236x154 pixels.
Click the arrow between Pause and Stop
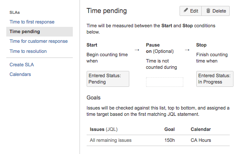[187, 50]
